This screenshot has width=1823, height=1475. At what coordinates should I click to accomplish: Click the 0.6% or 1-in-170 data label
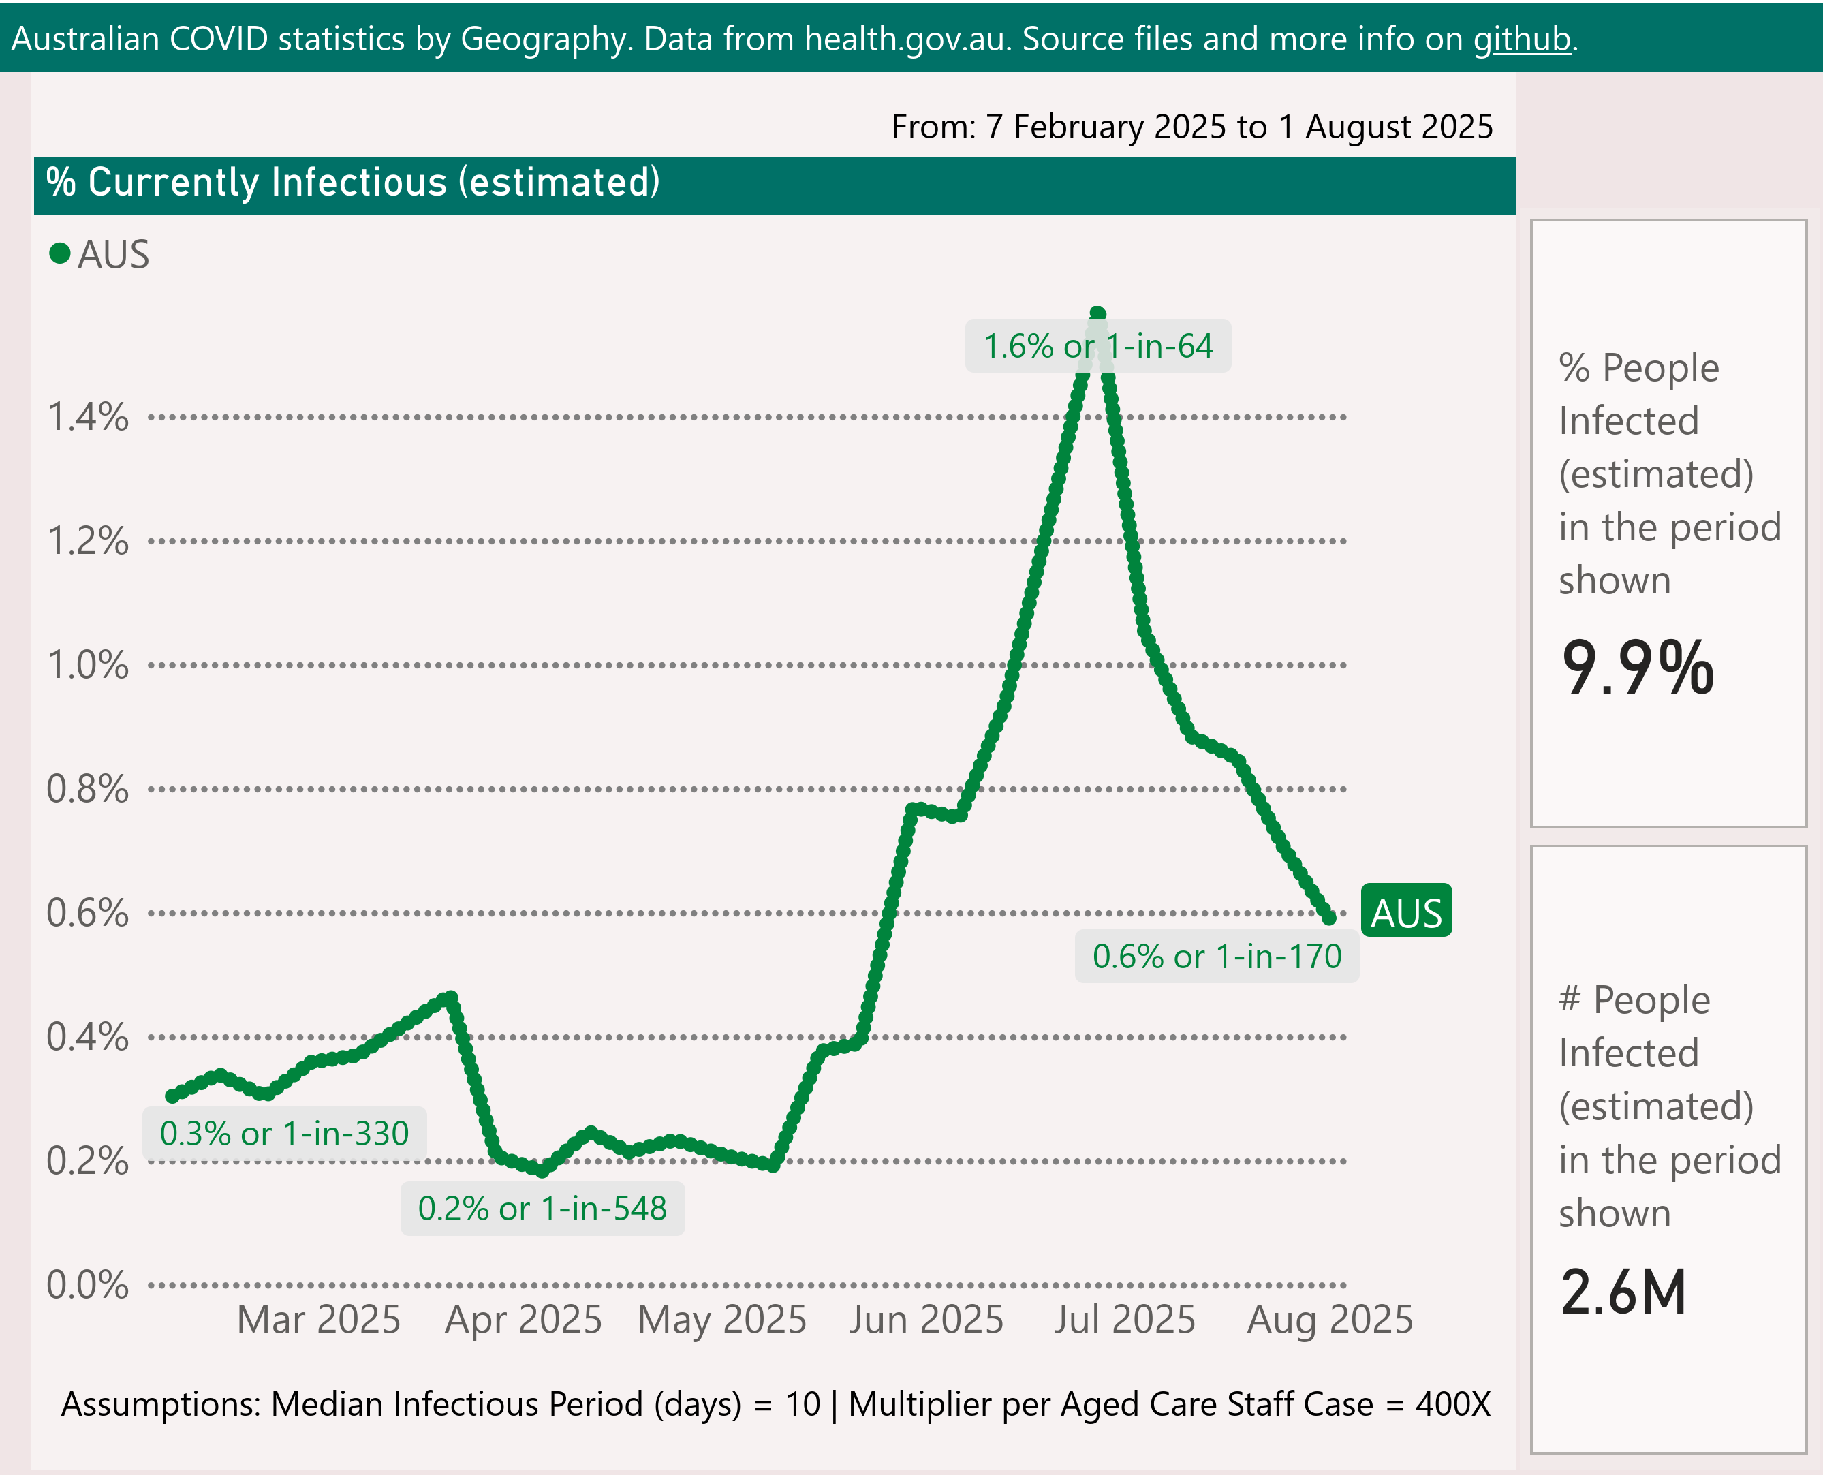[x=1217, y=957]
